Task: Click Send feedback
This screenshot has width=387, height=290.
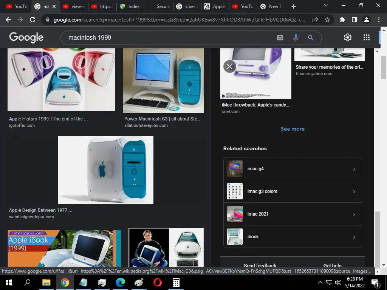Action: click(260, 265)
